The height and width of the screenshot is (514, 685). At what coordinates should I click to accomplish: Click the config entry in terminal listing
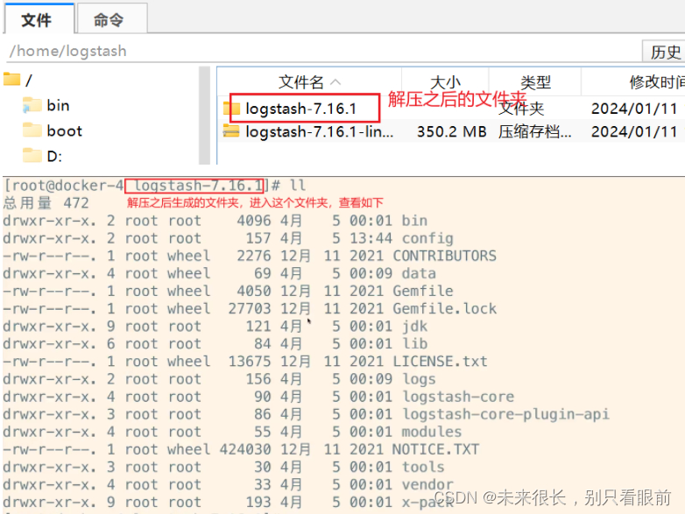[427, 238]
